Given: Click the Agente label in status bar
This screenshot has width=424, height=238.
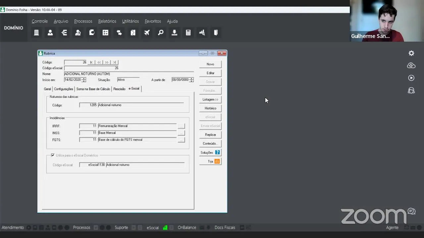Looking at the screenshot, I should pyautogui.click(x=392, y=227).
